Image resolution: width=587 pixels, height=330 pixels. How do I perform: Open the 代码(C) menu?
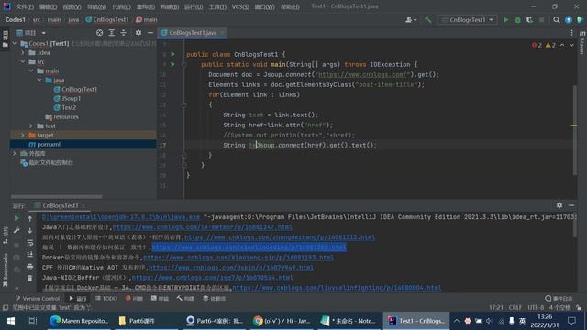(121, 6)
